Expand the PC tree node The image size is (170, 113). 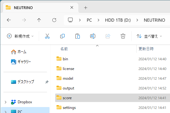point(6,112)
